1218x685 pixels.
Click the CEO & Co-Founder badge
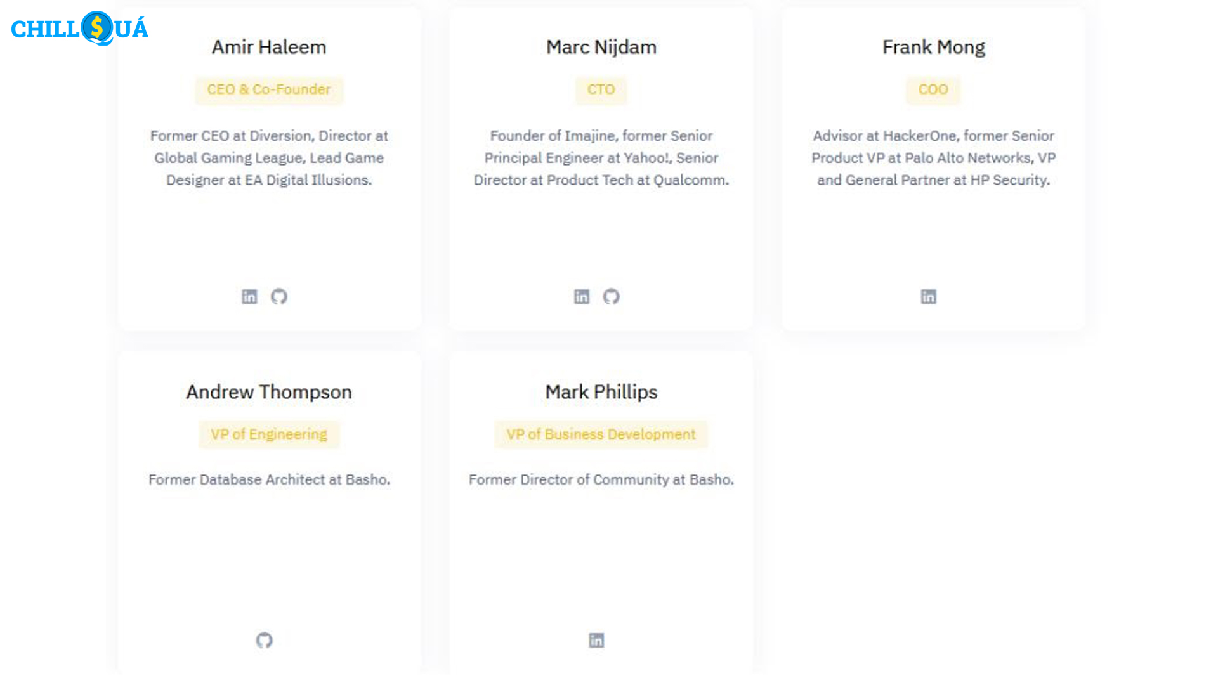pos(269,89)
